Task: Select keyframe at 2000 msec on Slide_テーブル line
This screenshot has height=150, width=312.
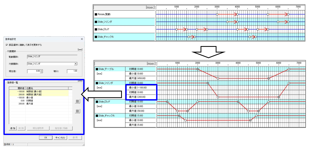Action: (x=198, y=69)
